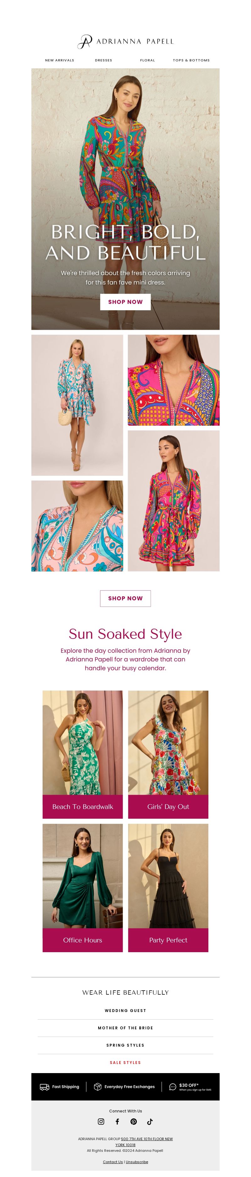251x1177 pixels.
Task: Click Shop Now below the dress collage
Action: coord(125,598)
